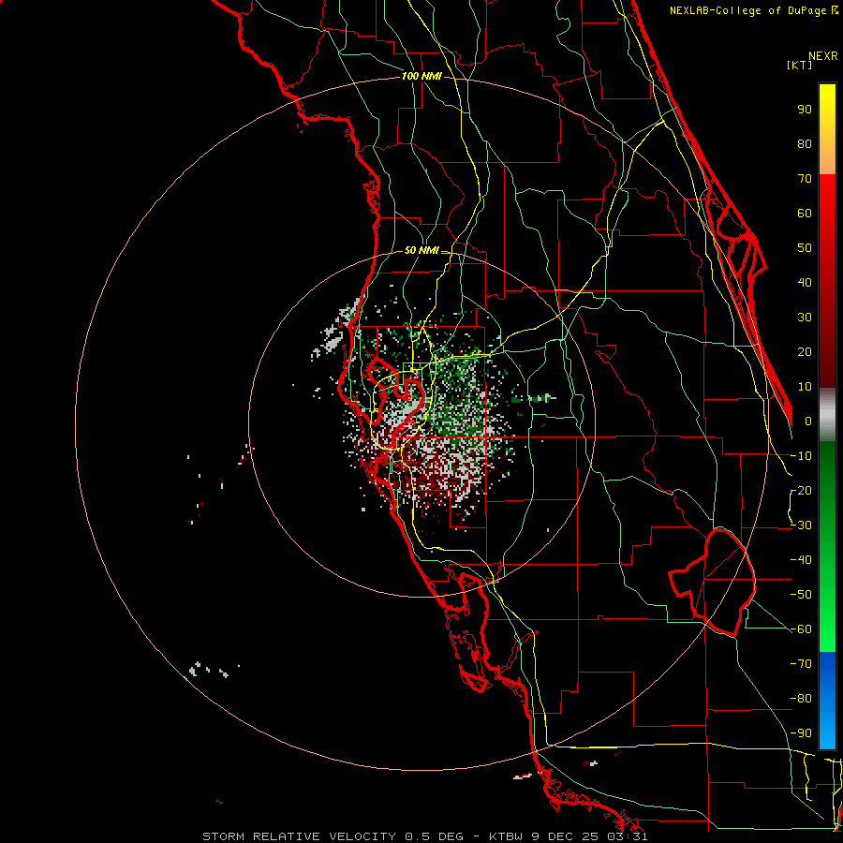
Task: Click the -20 value on the velocity scale
Action: pyautogui.click(x=801, y=490)
